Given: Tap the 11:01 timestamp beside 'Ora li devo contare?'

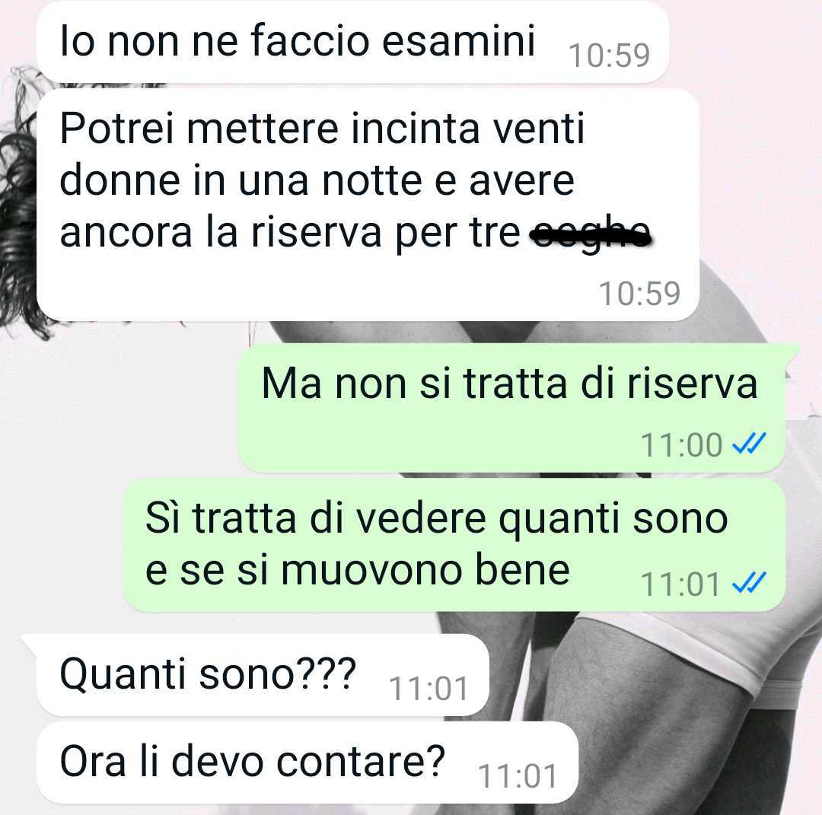Looking at the screenshot, I should pyautogui.click(x=518, y=776).
